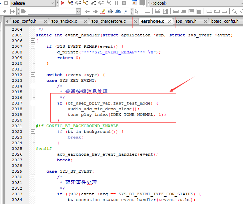
Task: Click app_earphone_key_event_handler on line 2026
Action: pos(97,154)
